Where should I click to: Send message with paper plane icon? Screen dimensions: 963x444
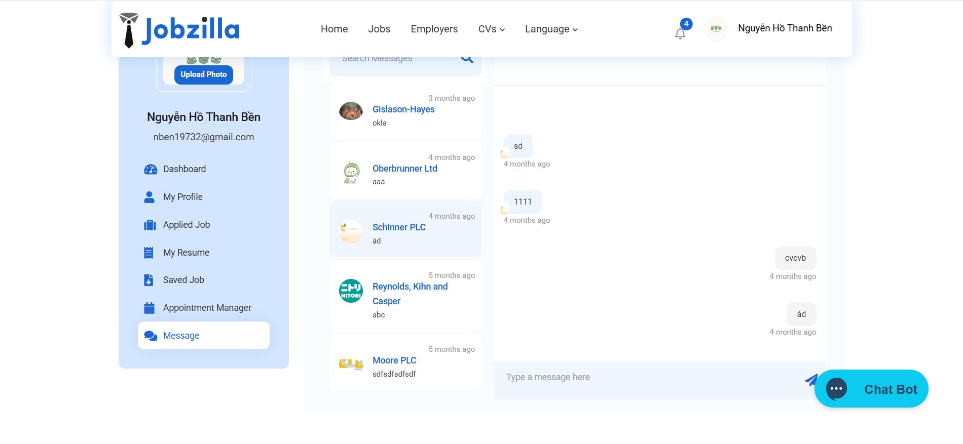point(810,380)
